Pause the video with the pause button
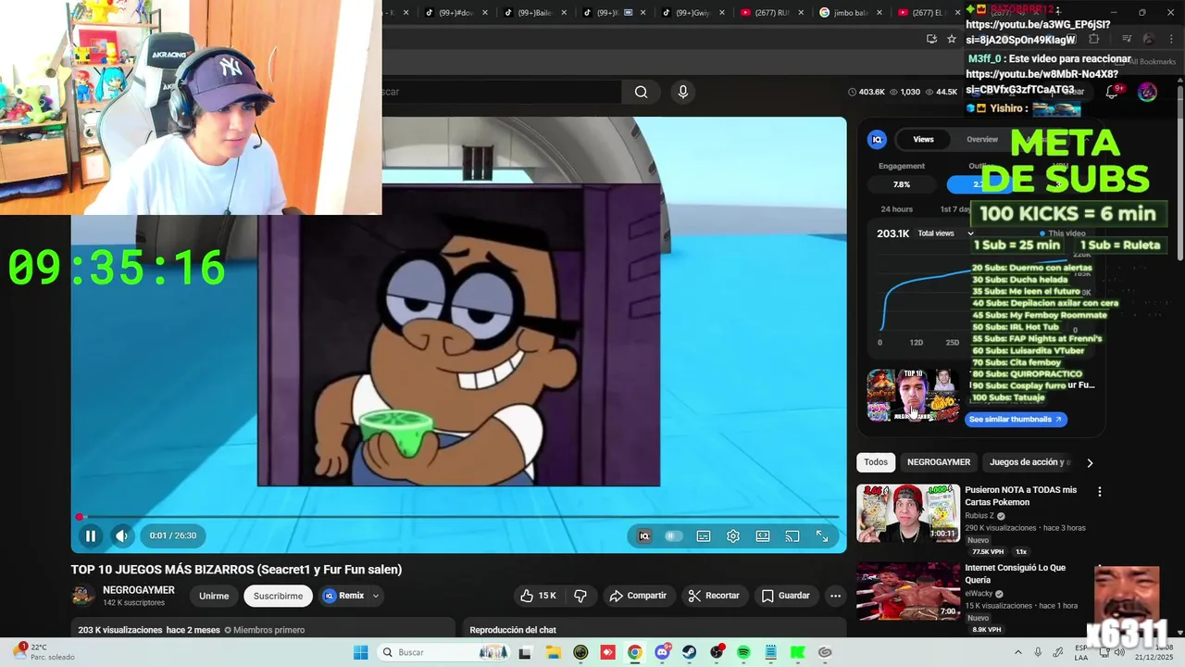 point(91,535)
